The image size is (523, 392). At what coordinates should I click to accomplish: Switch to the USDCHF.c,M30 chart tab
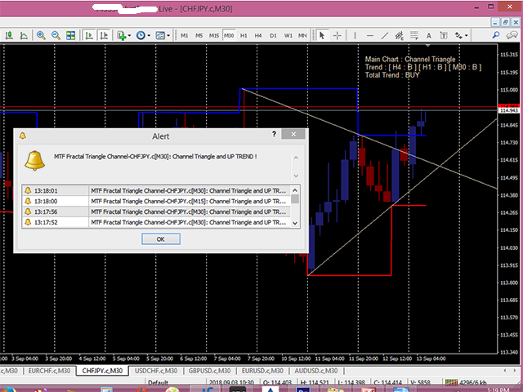[x=155, y=371]
